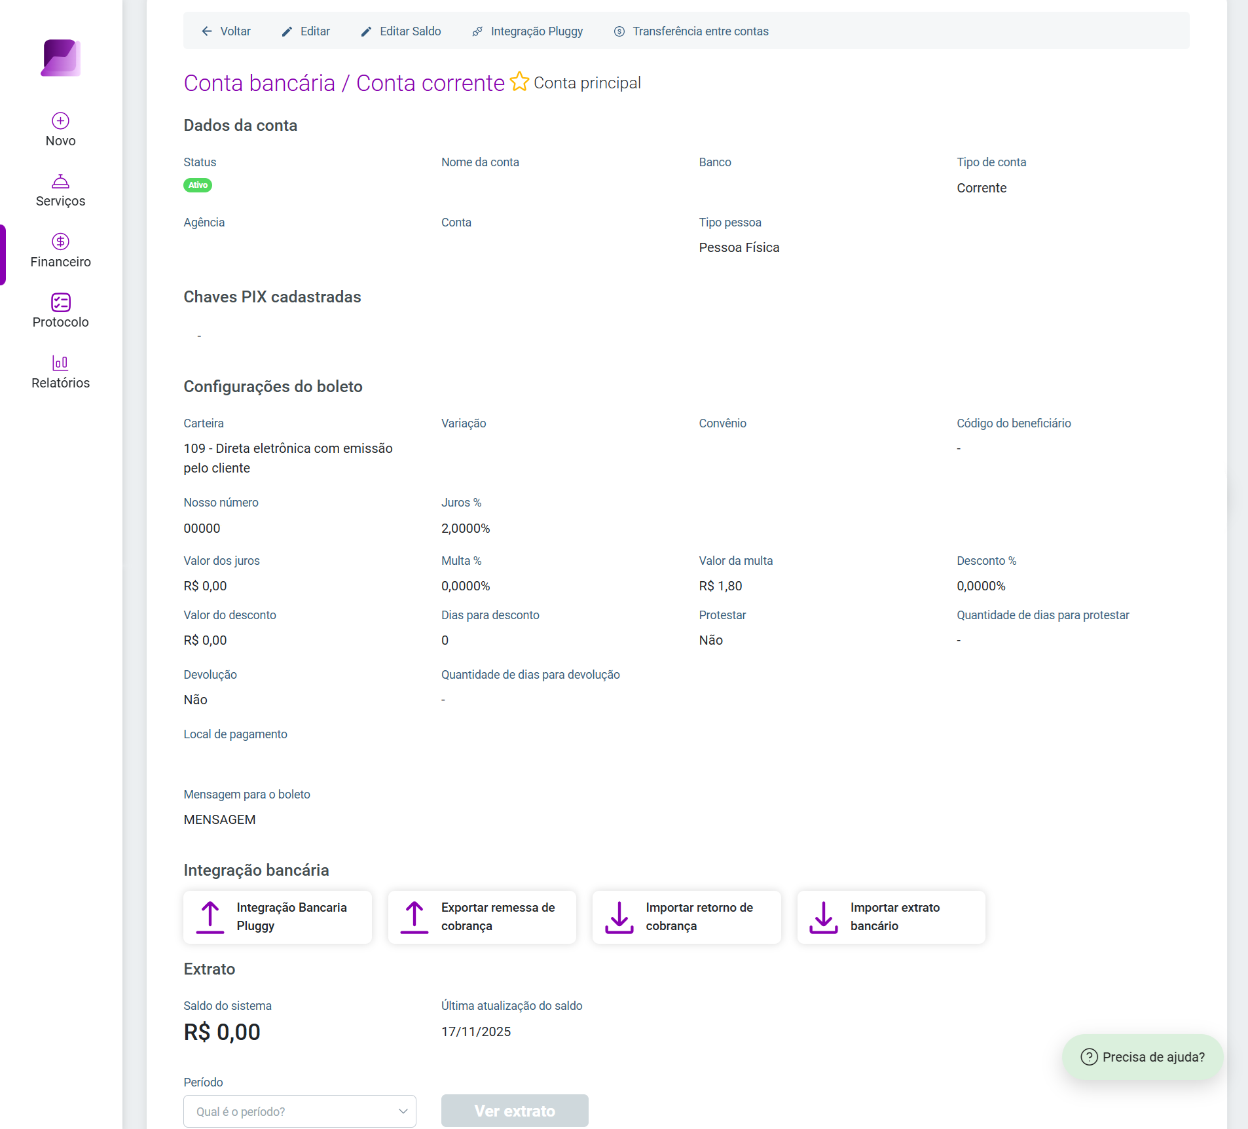This screenshot has height=1129, width=1248.
Task: Click the coin icon beside Transferência entre contas
Action: [x=619, y=31]
